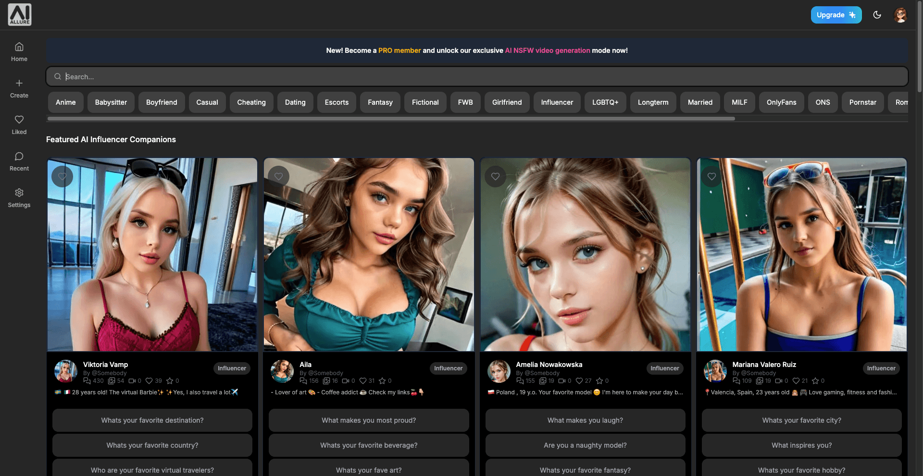Open the Liked heart sidebar icon

point(19,120)
